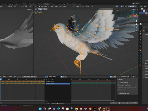Open the View menu in the 3D viewport header
The width and height of the screenshot is (148, 111).
click(x=52, y=6)
